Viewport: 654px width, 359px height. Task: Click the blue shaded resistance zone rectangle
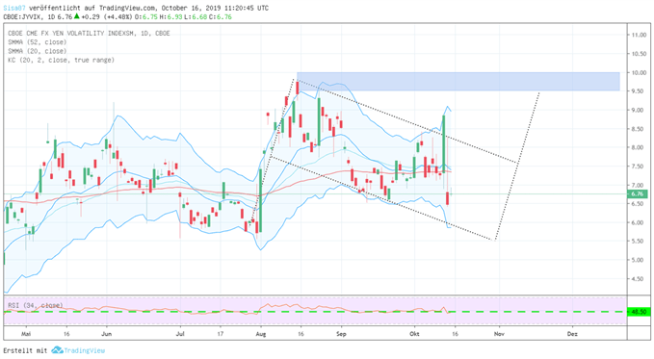(x=458, y=81)
